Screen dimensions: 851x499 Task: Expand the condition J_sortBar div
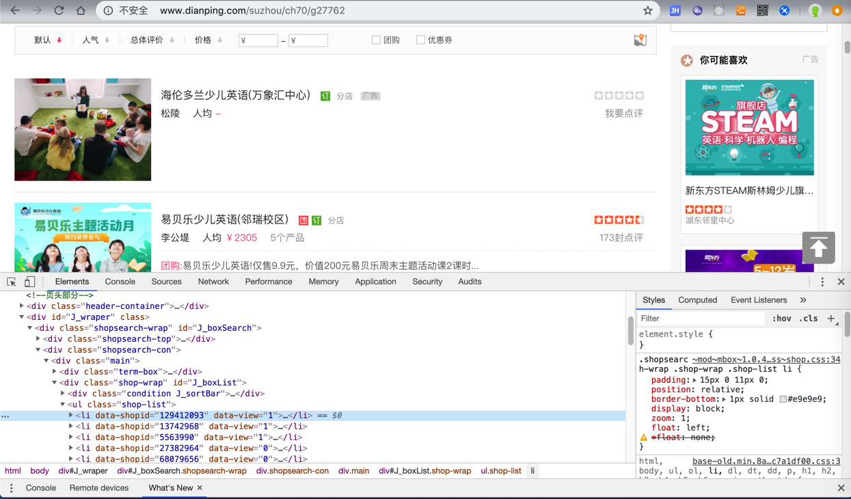click(x=63, y=394)
